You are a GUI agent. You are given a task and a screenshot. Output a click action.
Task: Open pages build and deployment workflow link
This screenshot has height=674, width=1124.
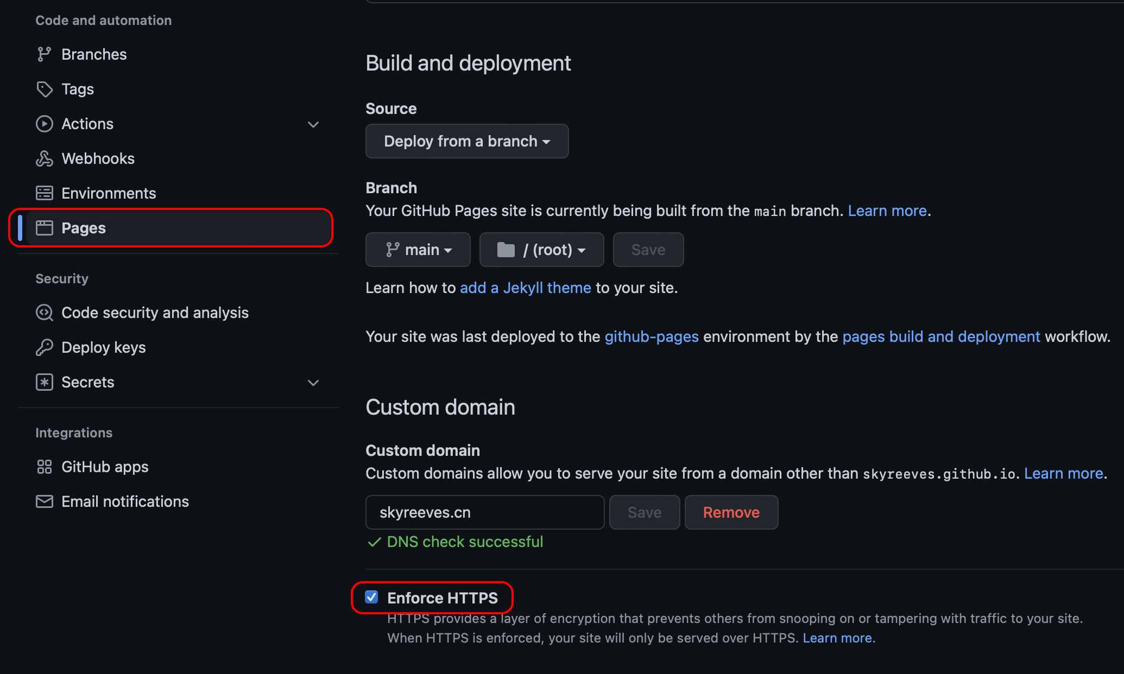pyautogui.click(x=941, y=336)
